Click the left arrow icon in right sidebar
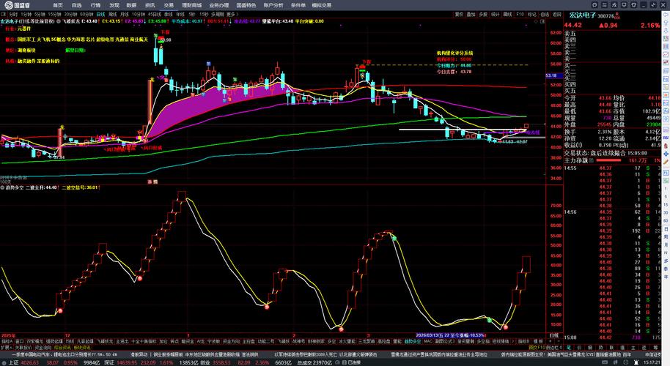This screenshot has width=670, height=366. pyautogui.click(x=666, y=15)
